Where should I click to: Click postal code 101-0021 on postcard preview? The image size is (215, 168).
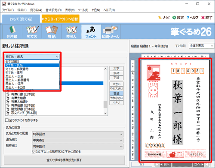tap(187, 71)
